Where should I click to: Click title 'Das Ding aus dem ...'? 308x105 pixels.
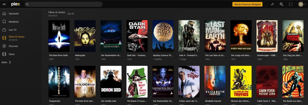293,55
